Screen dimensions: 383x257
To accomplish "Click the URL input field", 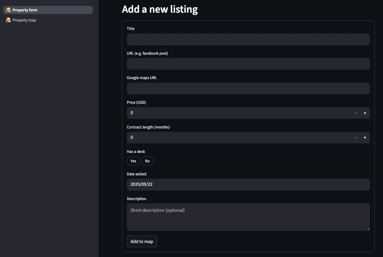I will pyautogui.click(x=248, y=64).
